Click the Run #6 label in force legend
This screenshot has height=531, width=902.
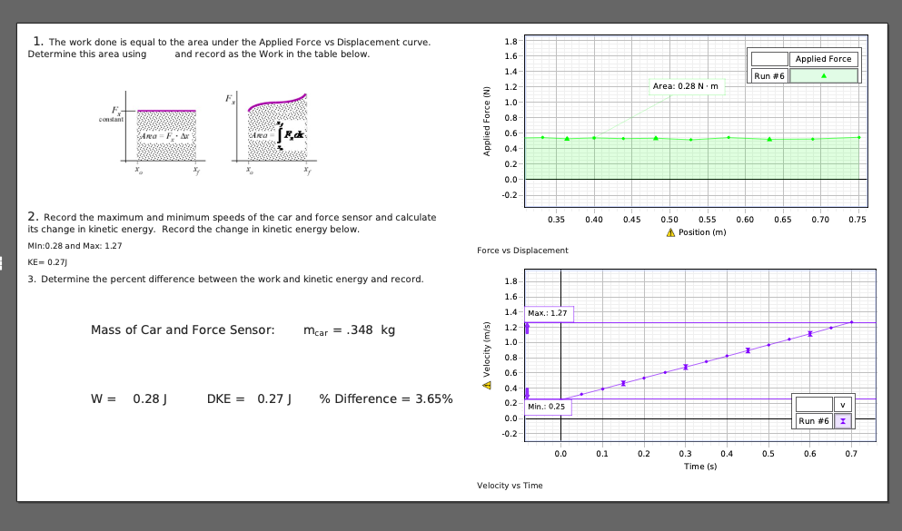(769, 76)
